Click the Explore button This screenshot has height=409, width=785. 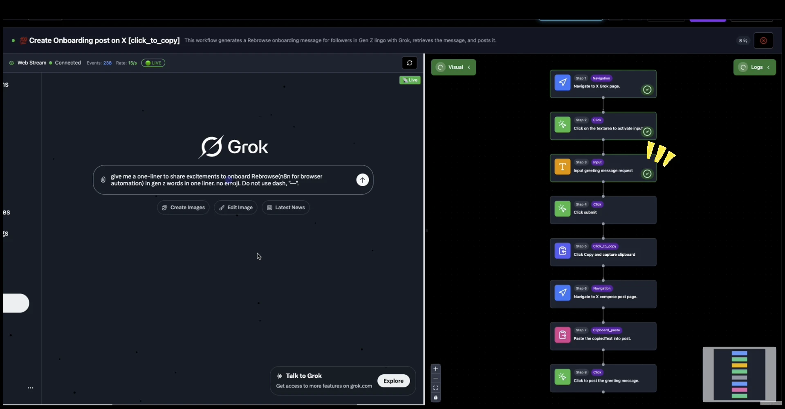[393, 381]
